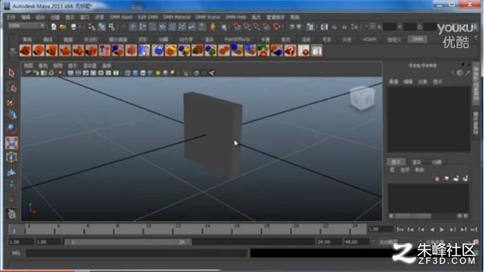Click the last calculator-like DMM shelf icon
The image size is (484, 272).
pyautogui.click(x=317, y=51)
